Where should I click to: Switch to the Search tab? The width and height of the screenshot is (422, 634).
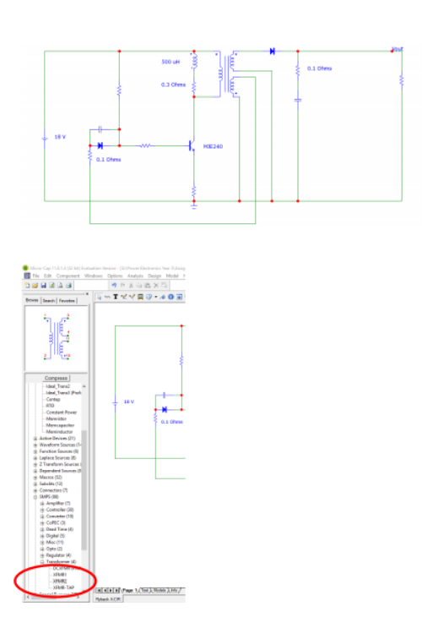coord(49,300)
